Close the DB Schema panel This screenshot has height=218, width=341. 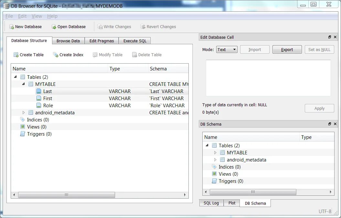[x=335, y=124]
